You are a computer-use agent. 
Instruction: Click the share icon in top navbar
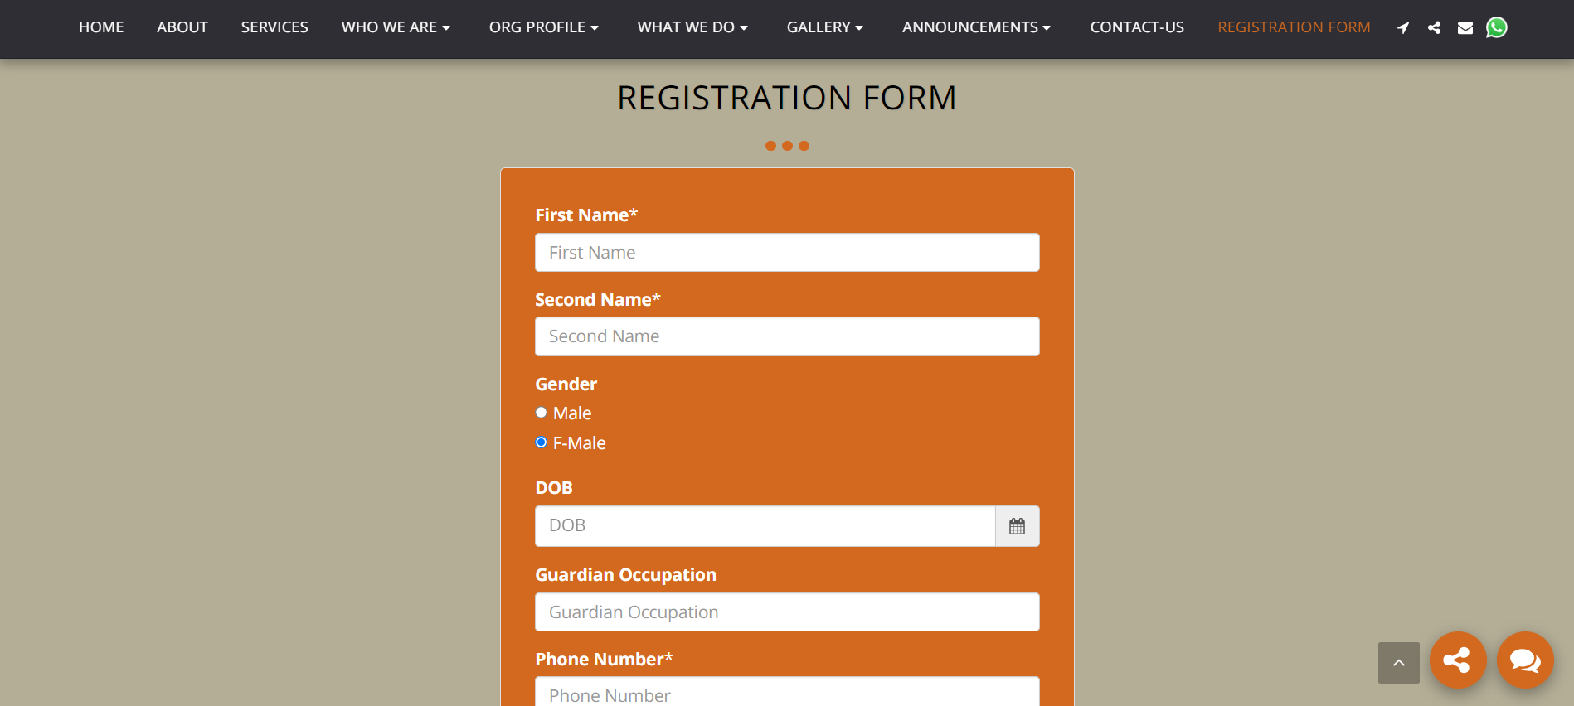point(1434,28)
